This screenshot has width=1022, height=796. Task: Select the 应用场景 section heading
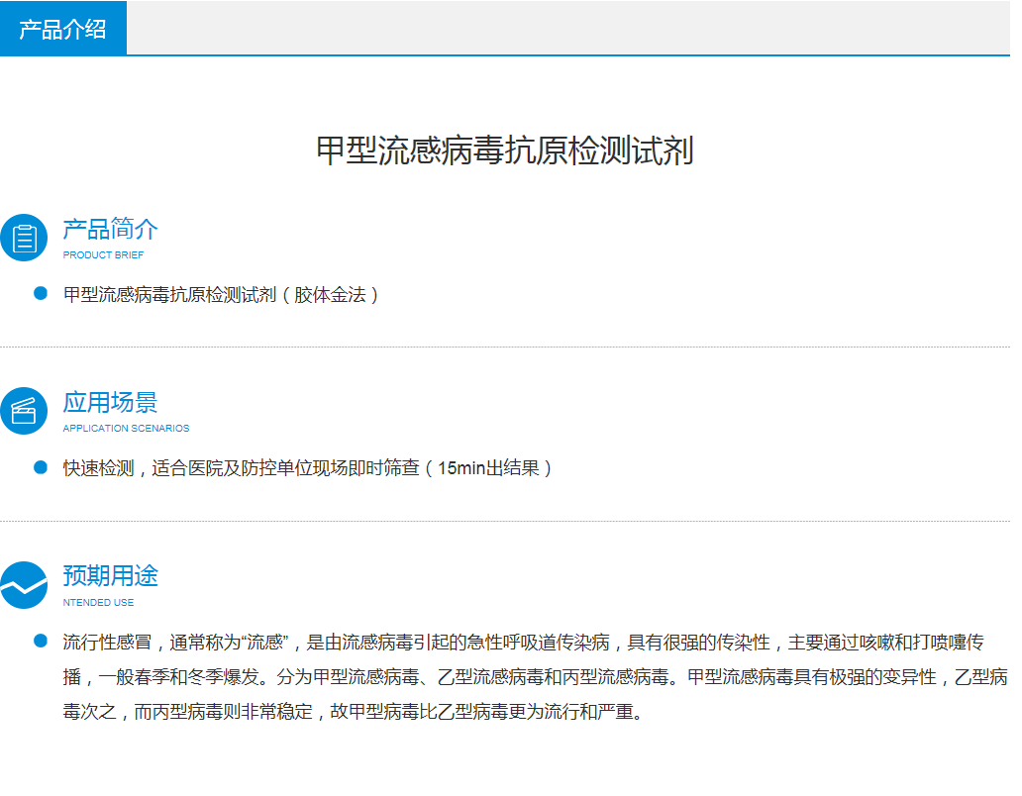(110, 403)
